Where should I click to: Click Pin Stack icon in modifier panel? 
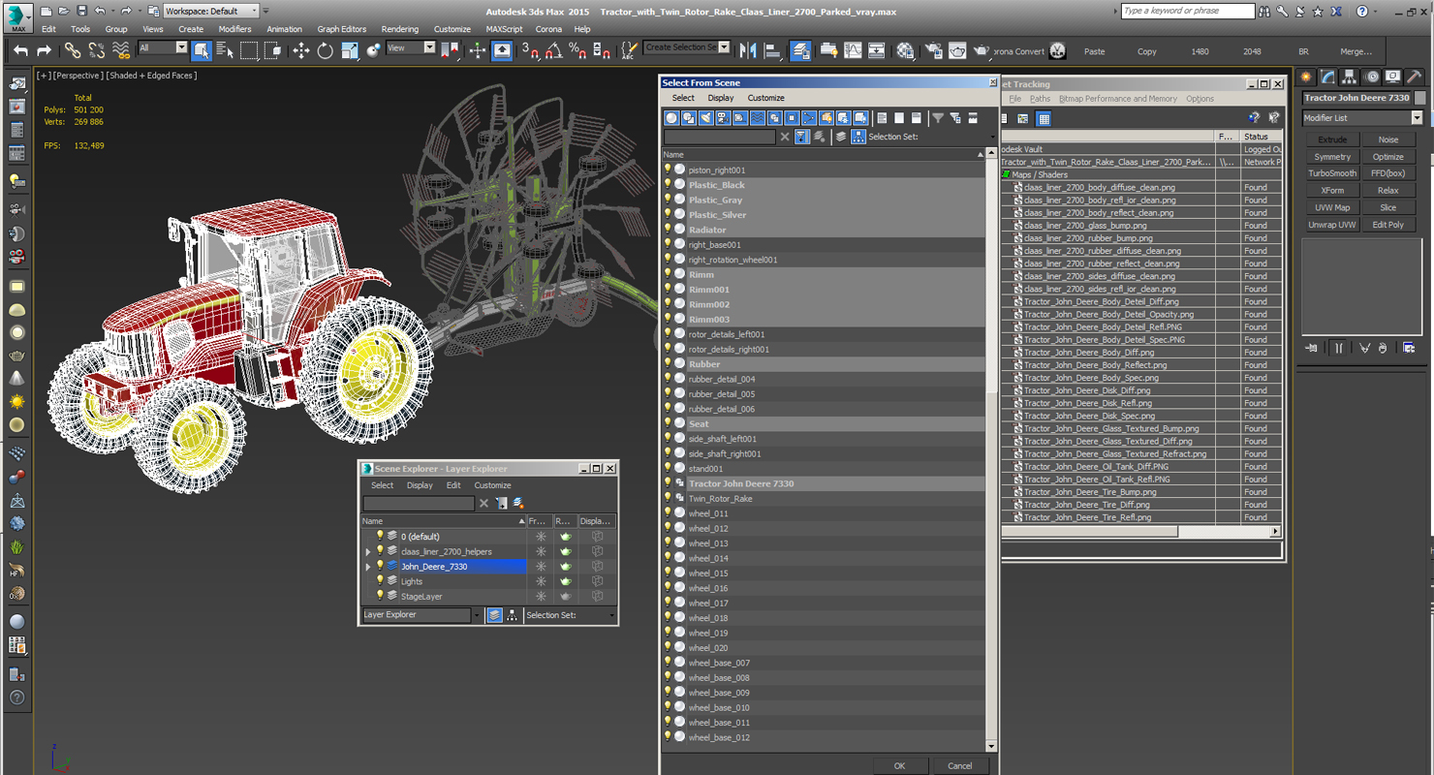[x=1311, y=348]
